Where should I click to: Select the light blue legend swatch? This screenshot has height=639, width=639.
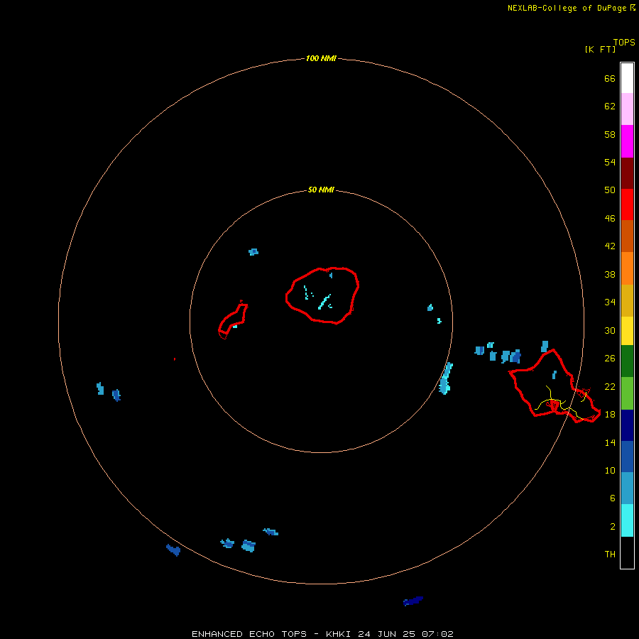coord(627,488)
